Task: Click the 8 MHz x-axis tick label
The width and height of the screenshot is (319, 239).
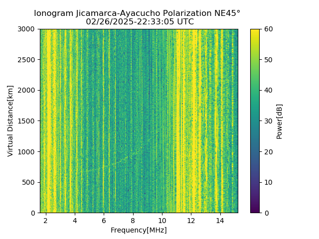Action: pos(133,221)
